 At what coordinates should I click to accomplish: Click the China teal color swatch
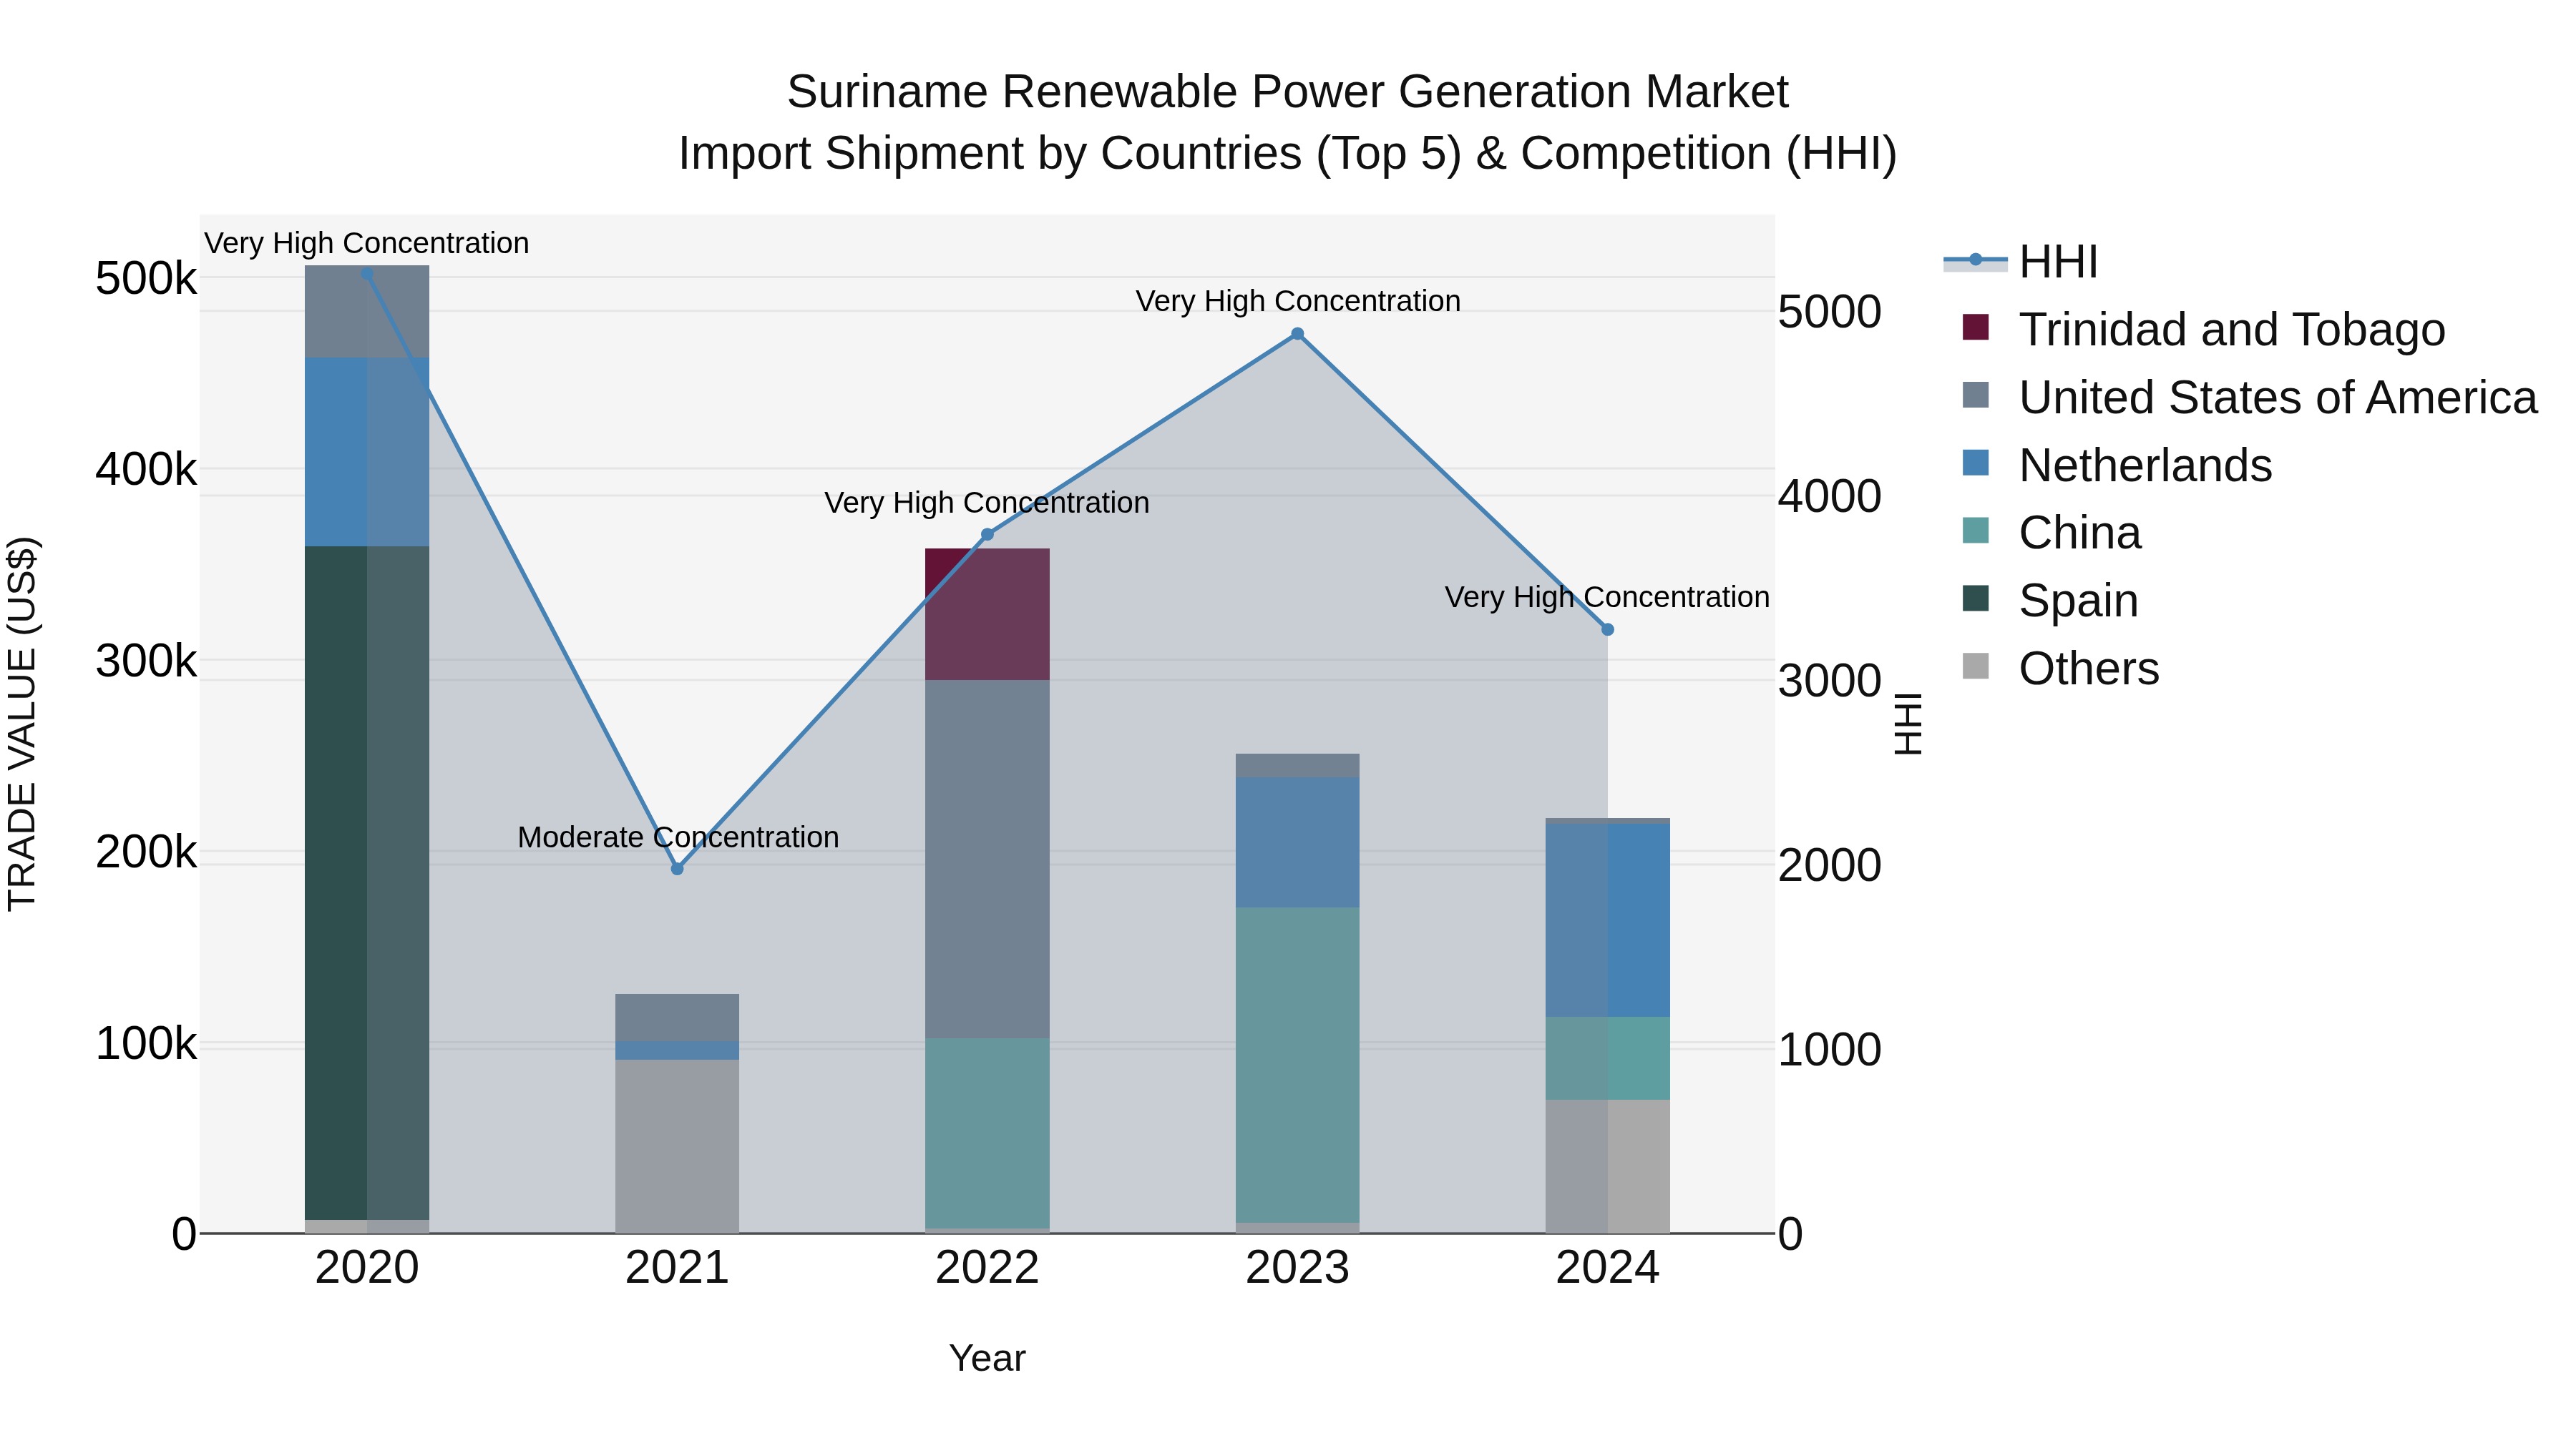pyautogui.click(x=1975, y=531)
